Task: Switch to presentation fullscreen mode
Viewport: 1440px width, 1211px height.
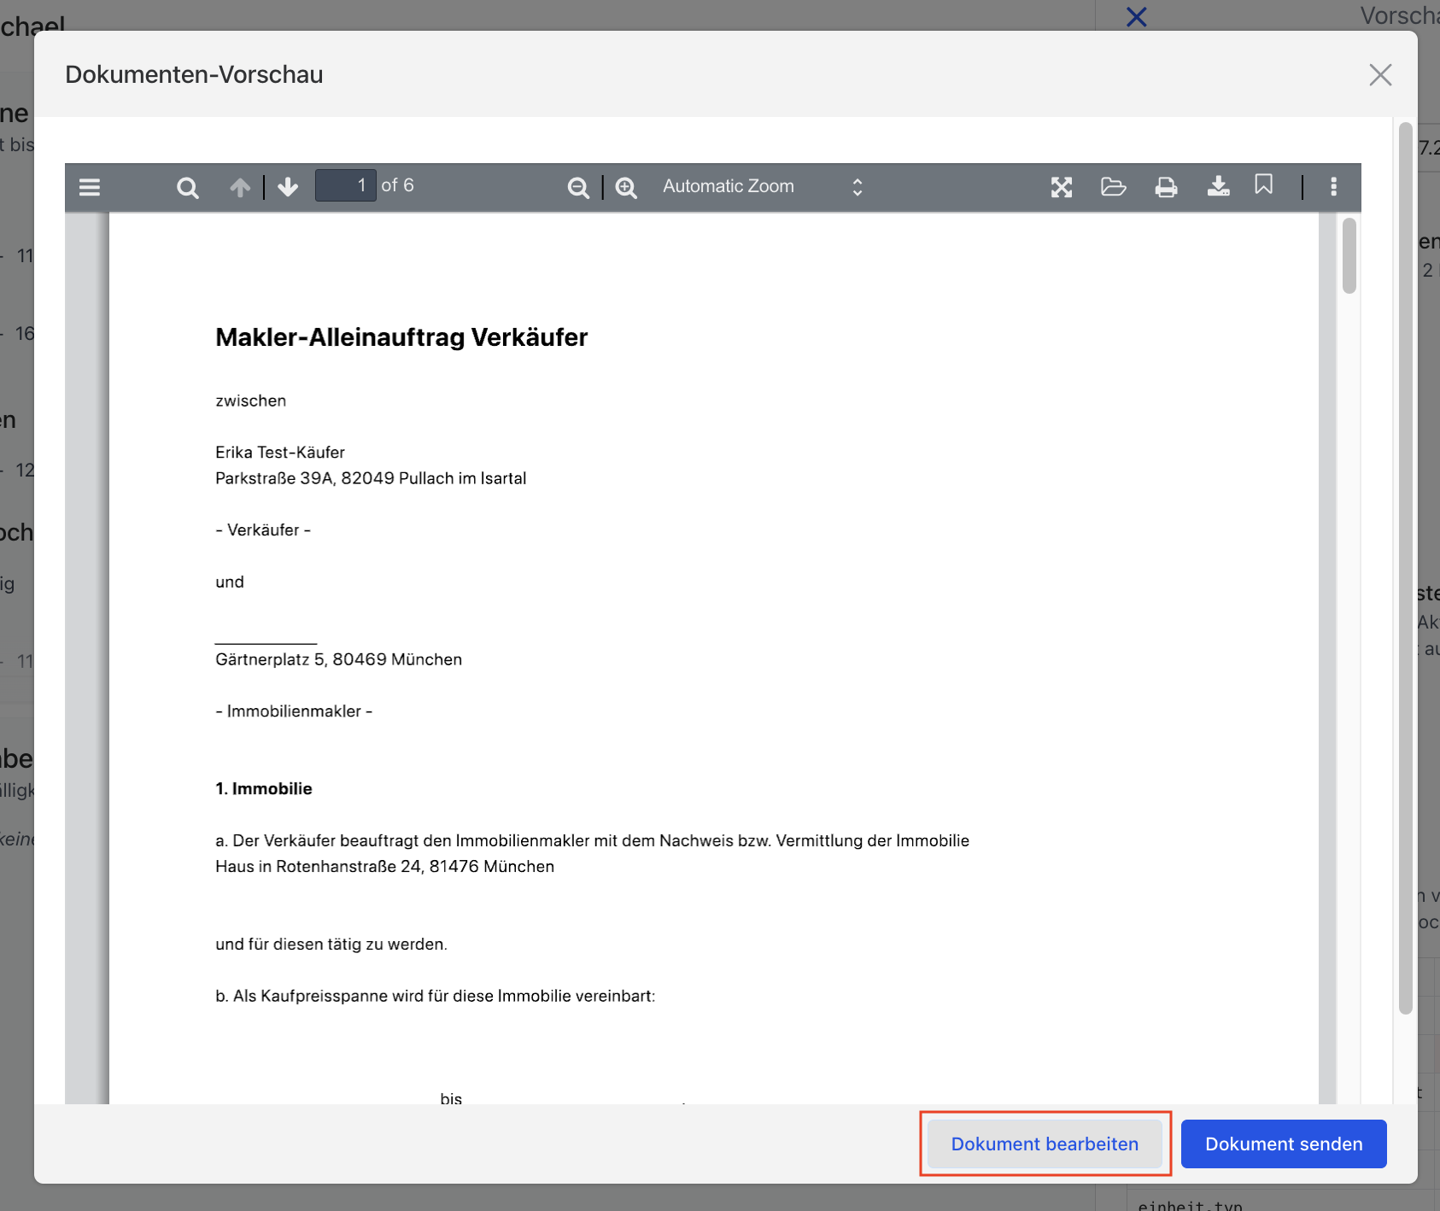Action: coord(1061,187)
